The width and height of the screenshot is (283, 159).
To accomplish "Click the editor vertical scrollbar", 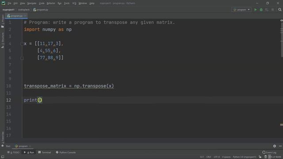I will pos(282,40).
